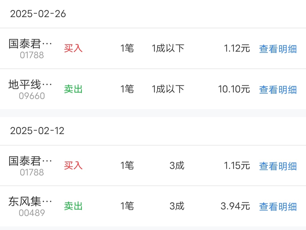This screenshot has width=306, height=230.
Task: Click red 买入 label on 1.15元 row
Action: coord(73,166)
